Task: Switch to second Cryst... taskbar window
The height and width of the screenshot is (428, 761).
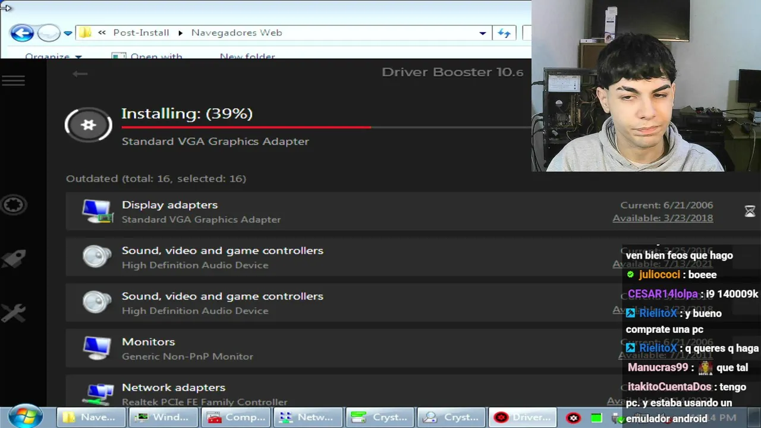Action: tap(452, 417)
